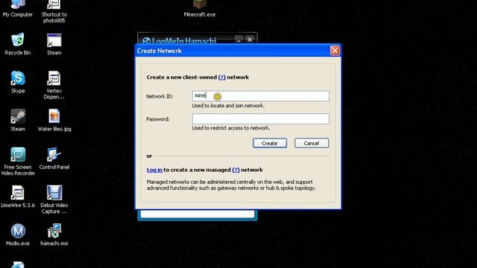Select the Shortcut to photo005 icon
This screenshot has width=477, height=268.
click(54, 4)
